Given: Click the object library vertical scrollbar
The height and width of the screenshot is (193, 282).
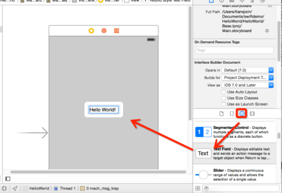Looking at the screenshot, I should coord(278,136).
